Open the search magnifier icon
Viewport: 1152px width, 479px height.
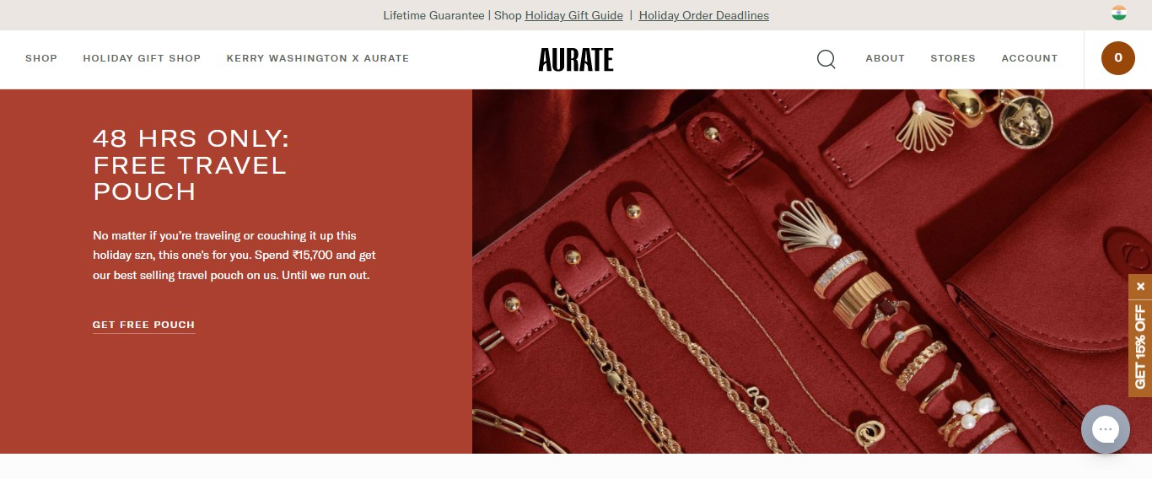(826, 59)
